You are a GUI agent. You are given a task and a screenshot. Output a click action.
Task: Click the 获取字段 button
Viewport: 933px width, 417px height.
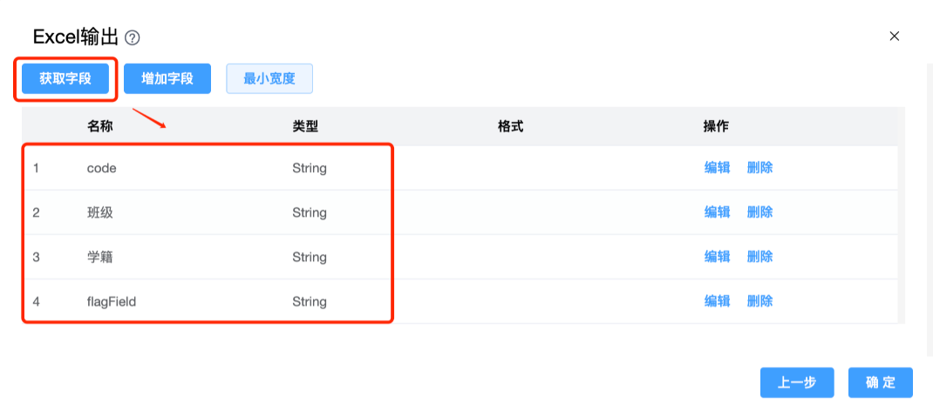(65, 78)
